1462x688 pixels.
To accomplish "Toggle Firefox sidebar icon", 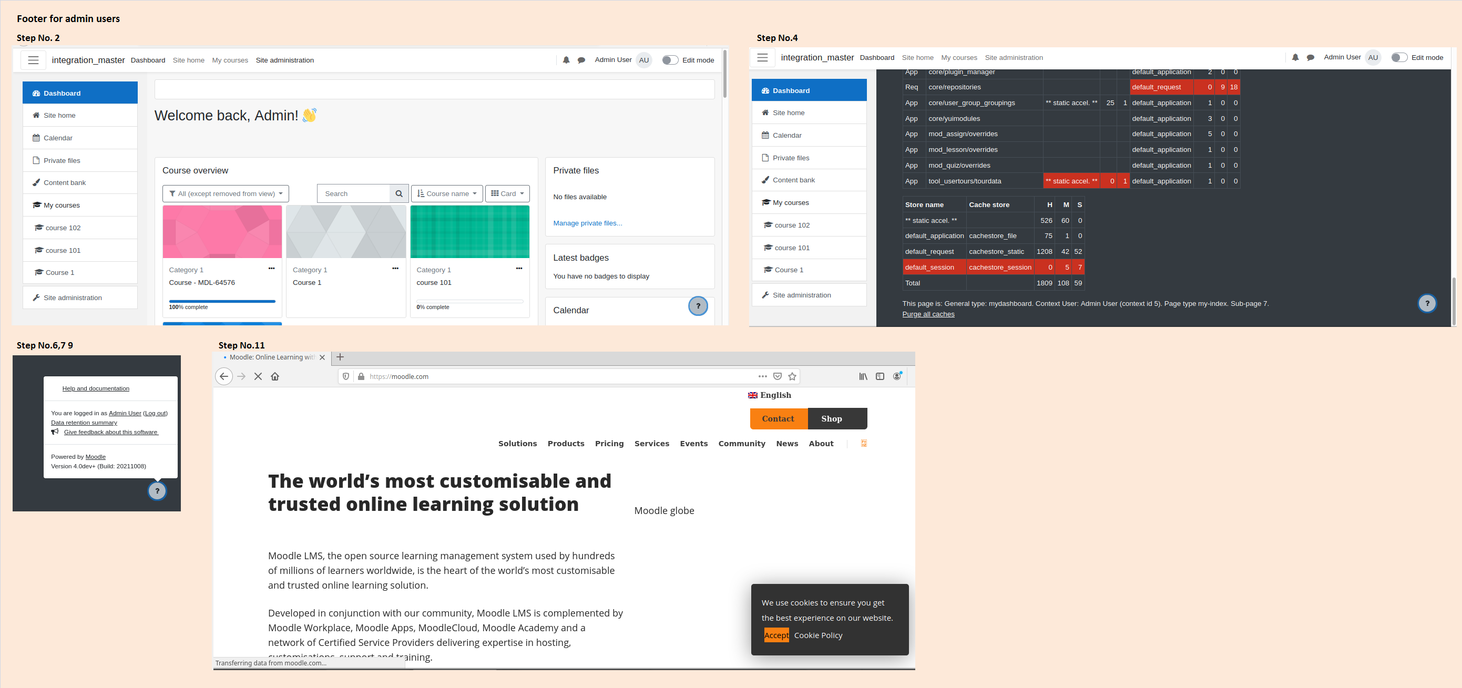I will point(880,376).
